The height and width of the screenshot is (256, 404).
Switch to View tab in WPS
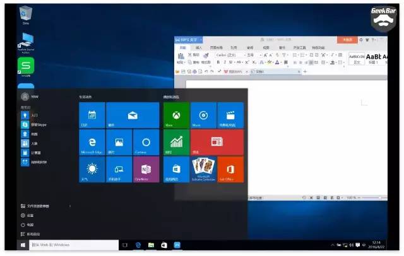click(x=266, y=47)
